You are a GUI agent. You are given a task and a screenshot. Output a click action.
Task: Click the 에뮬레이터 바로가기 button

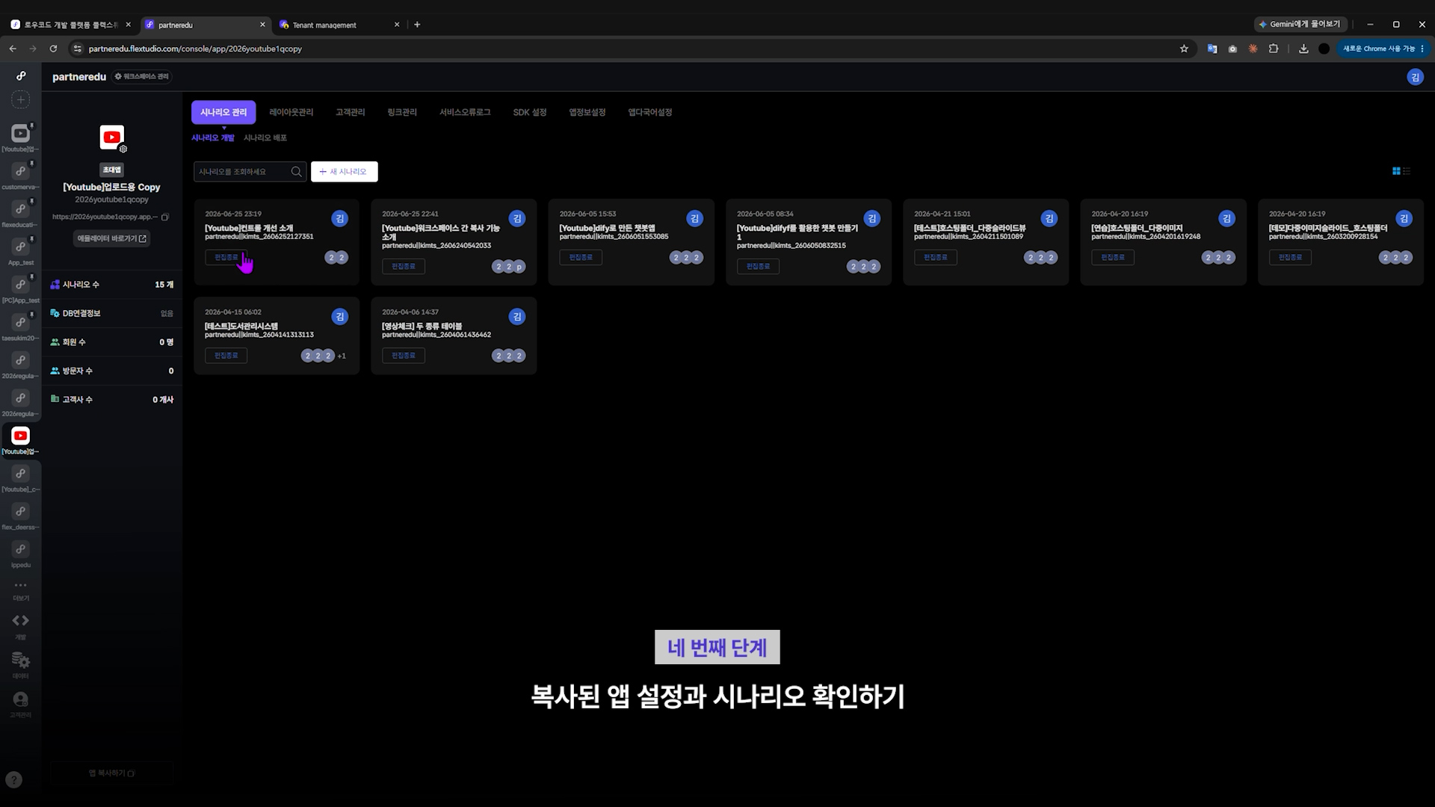pos(112,238)
